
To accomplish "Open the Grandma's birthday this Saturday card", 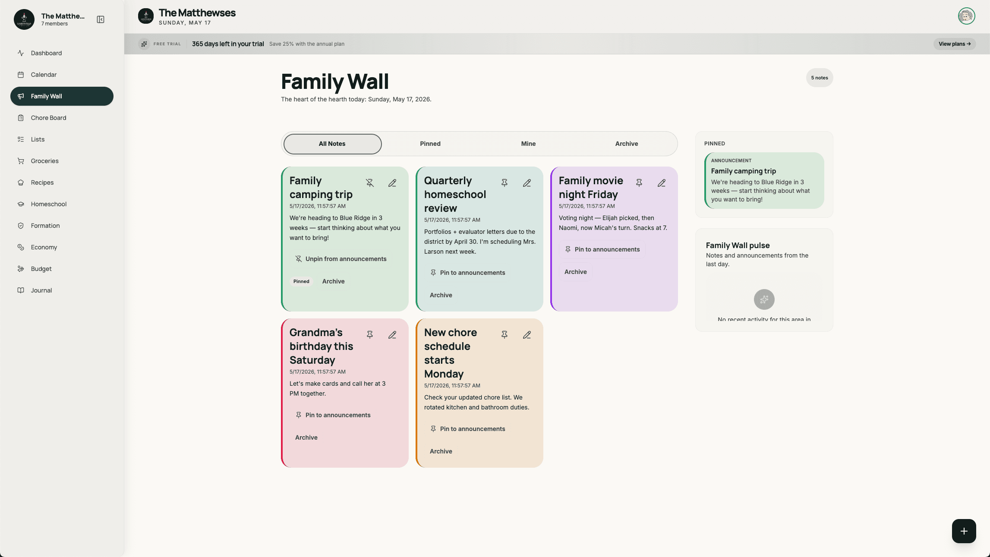I will tap(345, 393).
